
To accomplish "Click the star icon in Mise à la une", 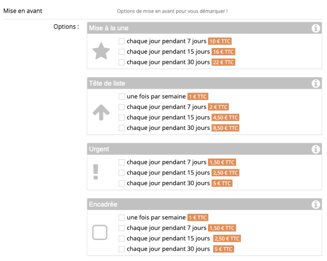I will [x=101, y=52].
